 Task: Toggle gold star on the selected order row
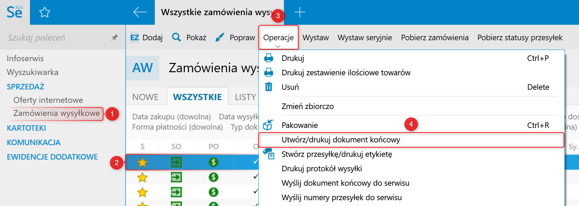pos(142,162)
